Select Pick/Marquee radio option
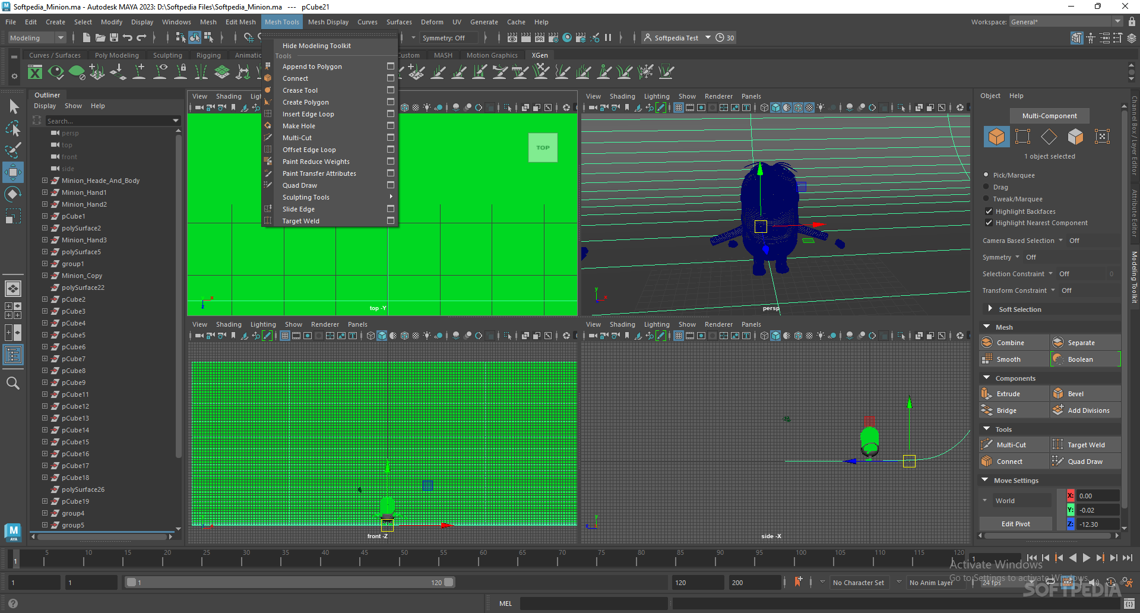This screenshot has height=613, width=1140. tap(986, 175)
